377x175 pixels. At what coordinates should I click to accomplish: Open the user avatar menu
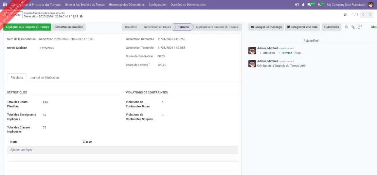pos(371,5)
